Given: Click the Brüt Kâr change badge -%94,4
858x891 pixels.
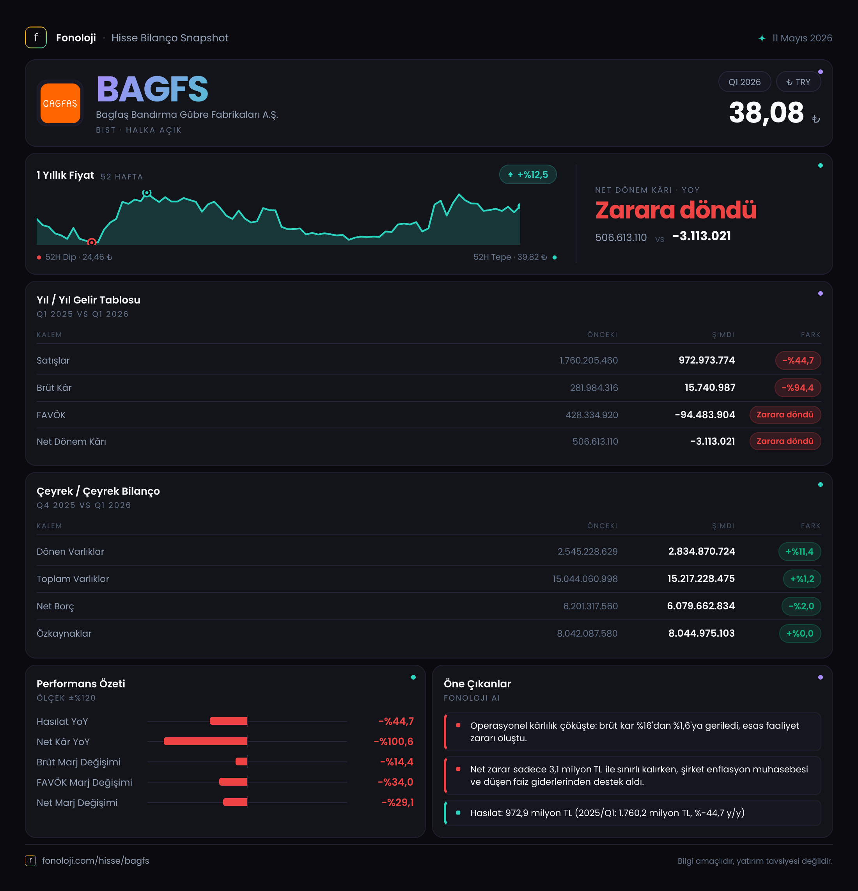Looking at the screenshot, I should click(798, 388).
